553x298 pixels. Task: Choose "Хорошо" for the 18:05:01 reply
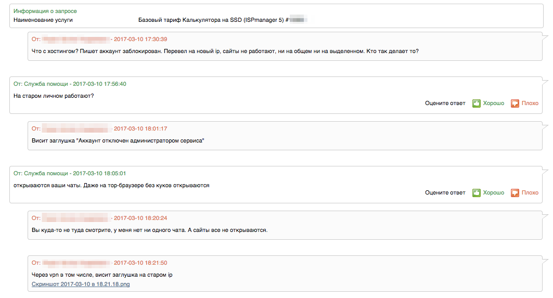point(494,193)
